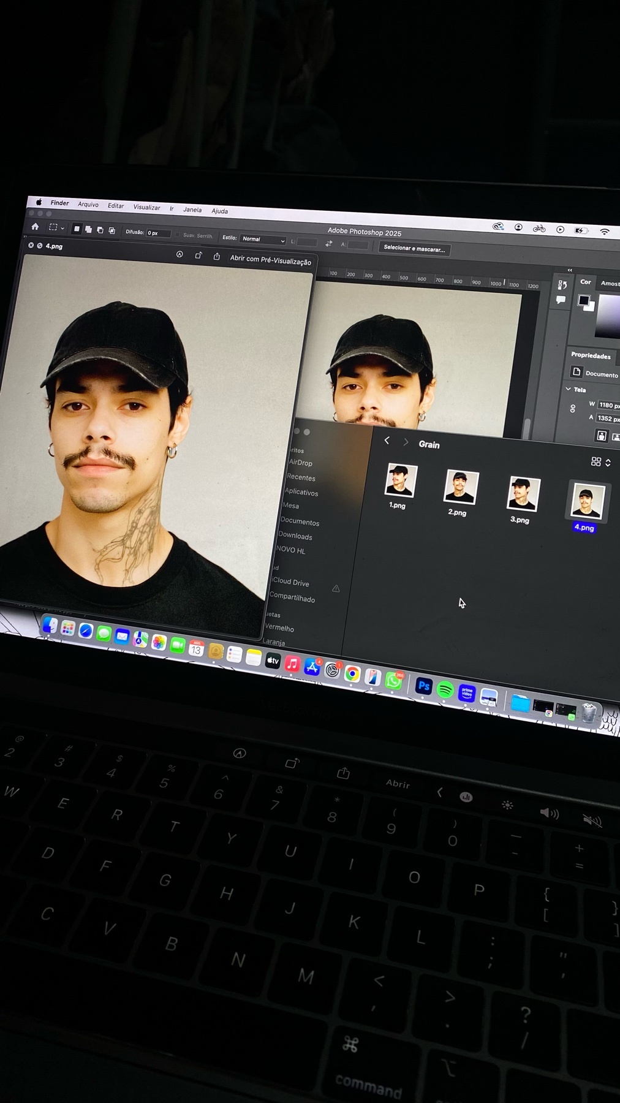Click the background color swatch in Cor panel
The width and height of the screenshot is (620, 1103).
point(591,307)
